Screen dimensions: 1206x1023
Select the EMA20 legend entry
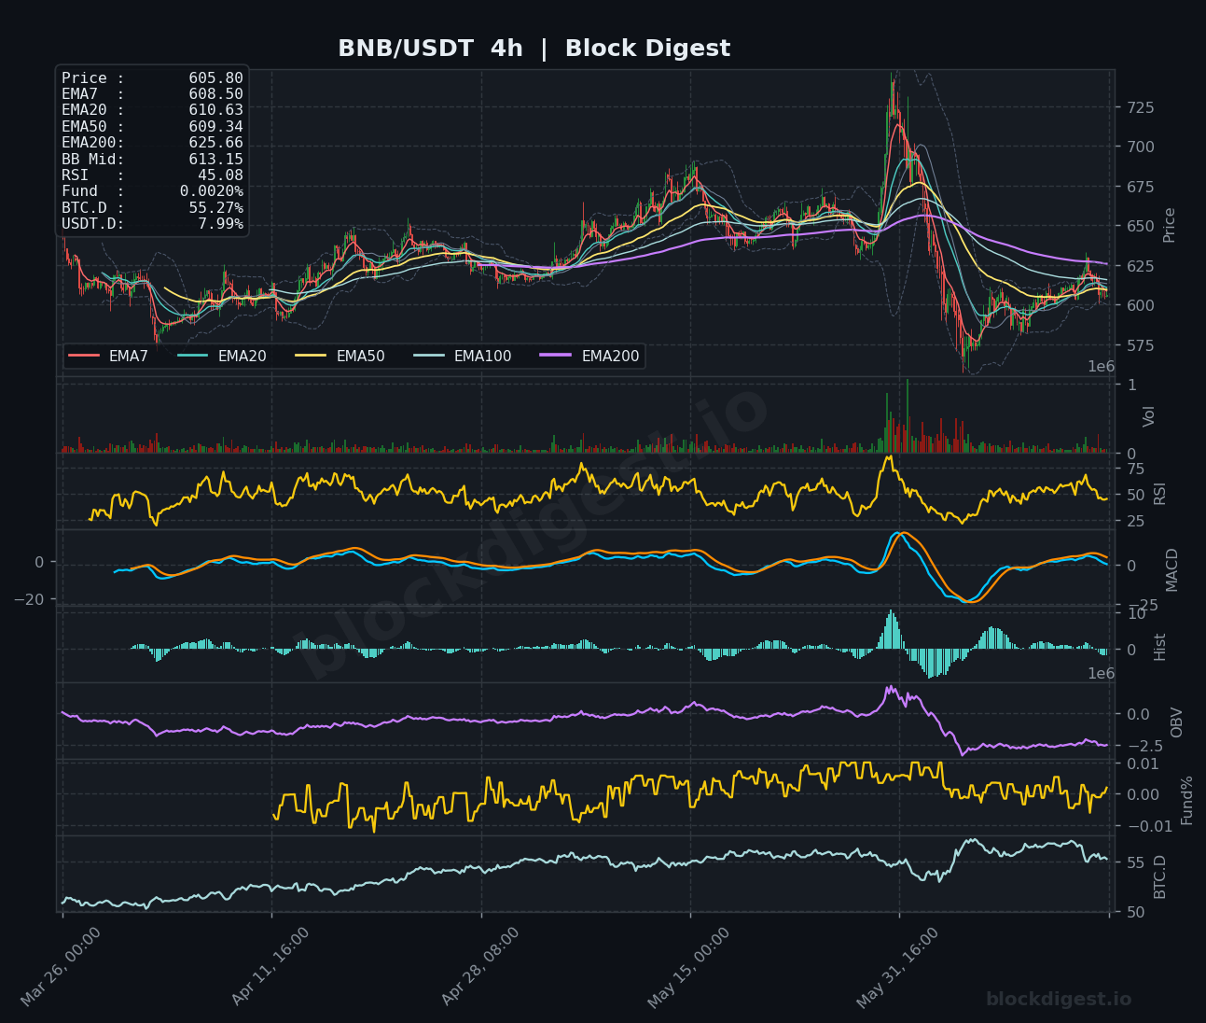222,356
